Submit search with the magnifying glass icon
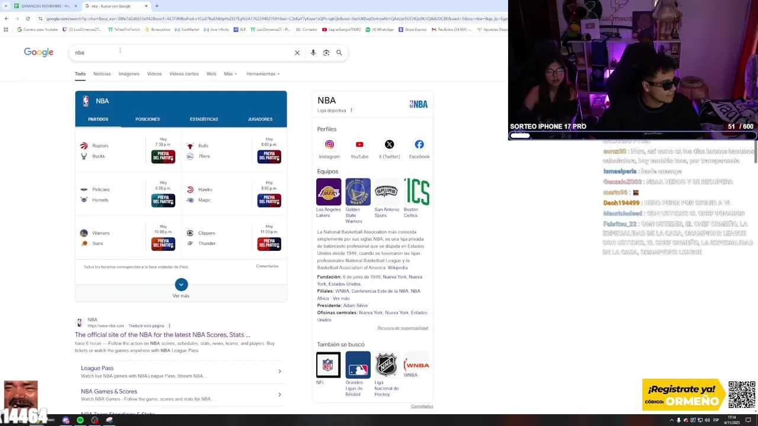 coord(339,53)
